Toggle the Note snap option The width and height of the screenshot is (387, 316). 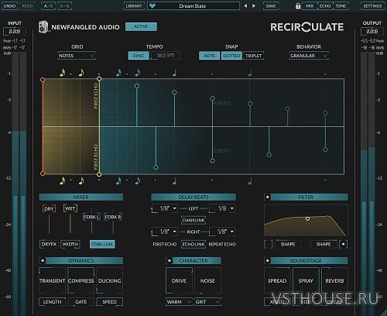click(x=209, y=56)
